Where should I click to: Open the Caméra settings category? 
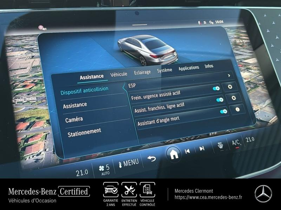(74, 120)
